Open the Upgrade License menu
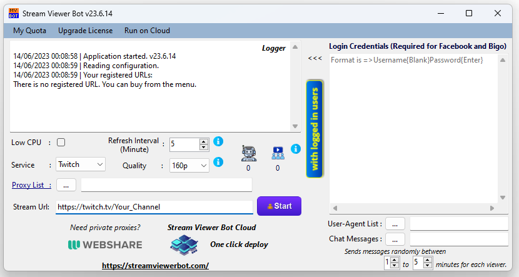This screenshot has width=519, height=277. point(86,31)
